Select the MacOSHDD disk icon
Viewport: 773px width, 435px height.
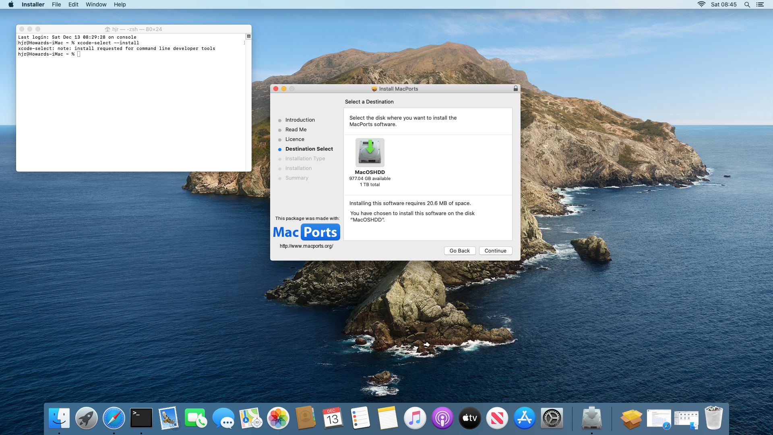(370, 153)
